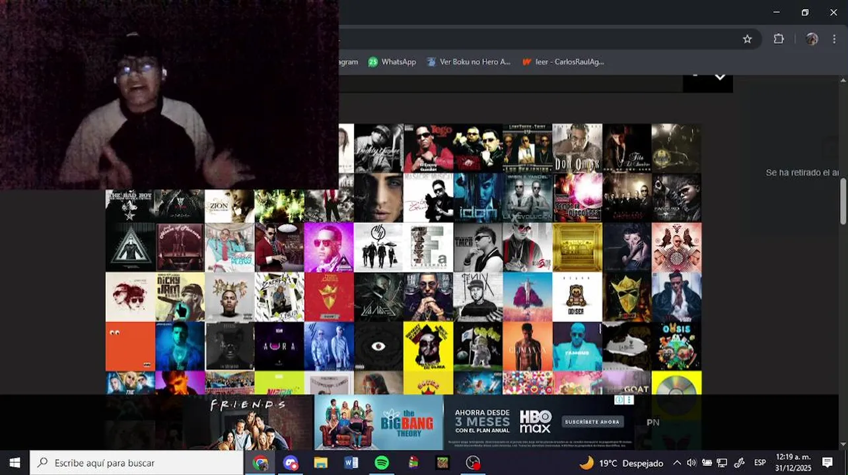The image size is (848, 475).
Task: Open the volume speaker tray icon
Action: click(x=691, y=463)
